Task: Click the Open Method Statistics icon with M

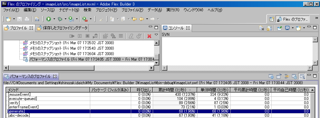Action: point(271,76)
